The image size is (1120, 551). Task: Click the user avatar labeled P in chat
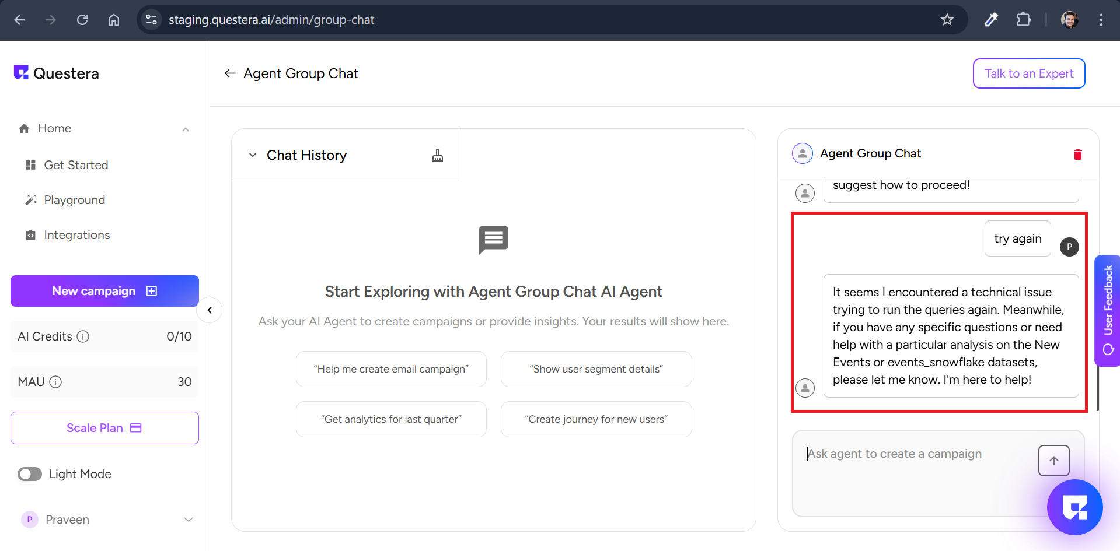coord(1069,247)
